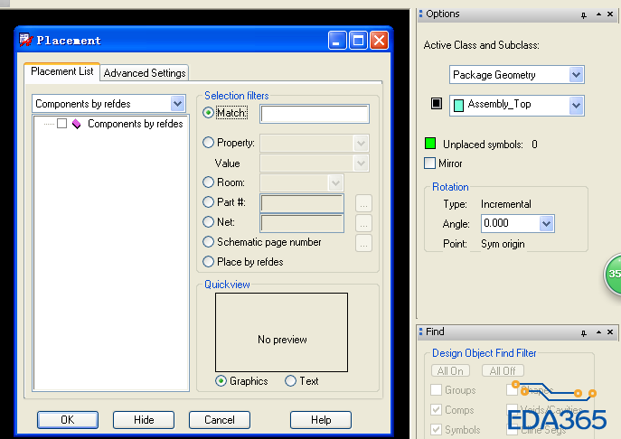The width and height of the screenshot is (621, 439).
Task: Toggle the black subclass visibility box
Action: (436, 104)
